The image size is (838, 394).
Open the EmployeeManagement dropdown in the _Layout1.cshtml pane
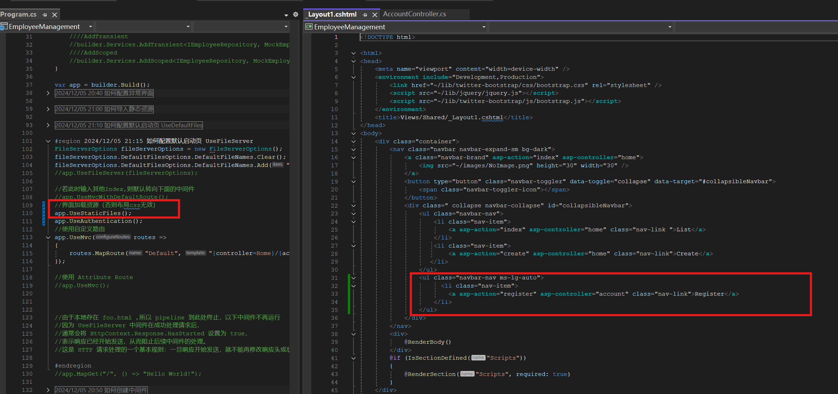484,27
